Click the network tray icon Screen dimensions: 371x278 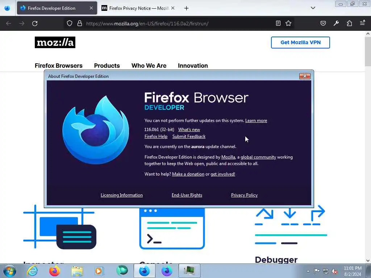(326, 271)
